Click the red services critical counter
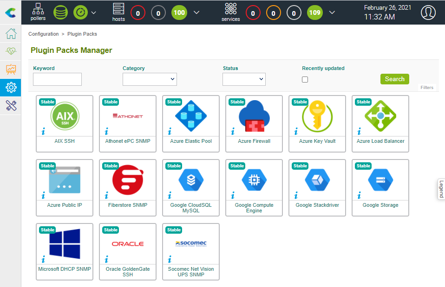 click(253, 13)
